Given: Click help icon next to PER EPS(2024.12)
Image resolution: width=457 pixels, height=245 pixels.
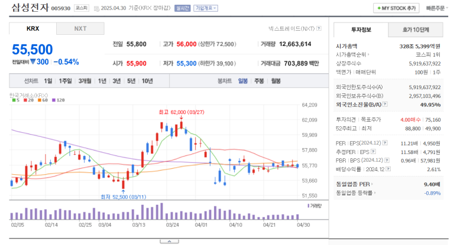Looking at the screenshot, I should click(385, 143).
